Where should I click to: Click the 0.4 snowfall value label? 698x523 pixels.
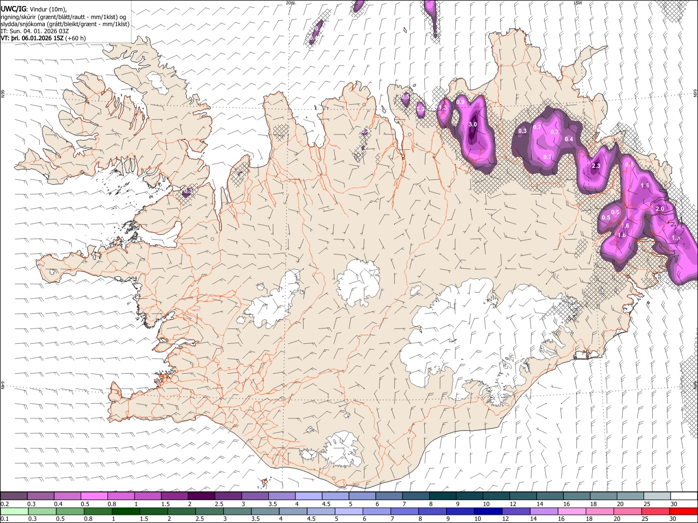pos(569,139)
